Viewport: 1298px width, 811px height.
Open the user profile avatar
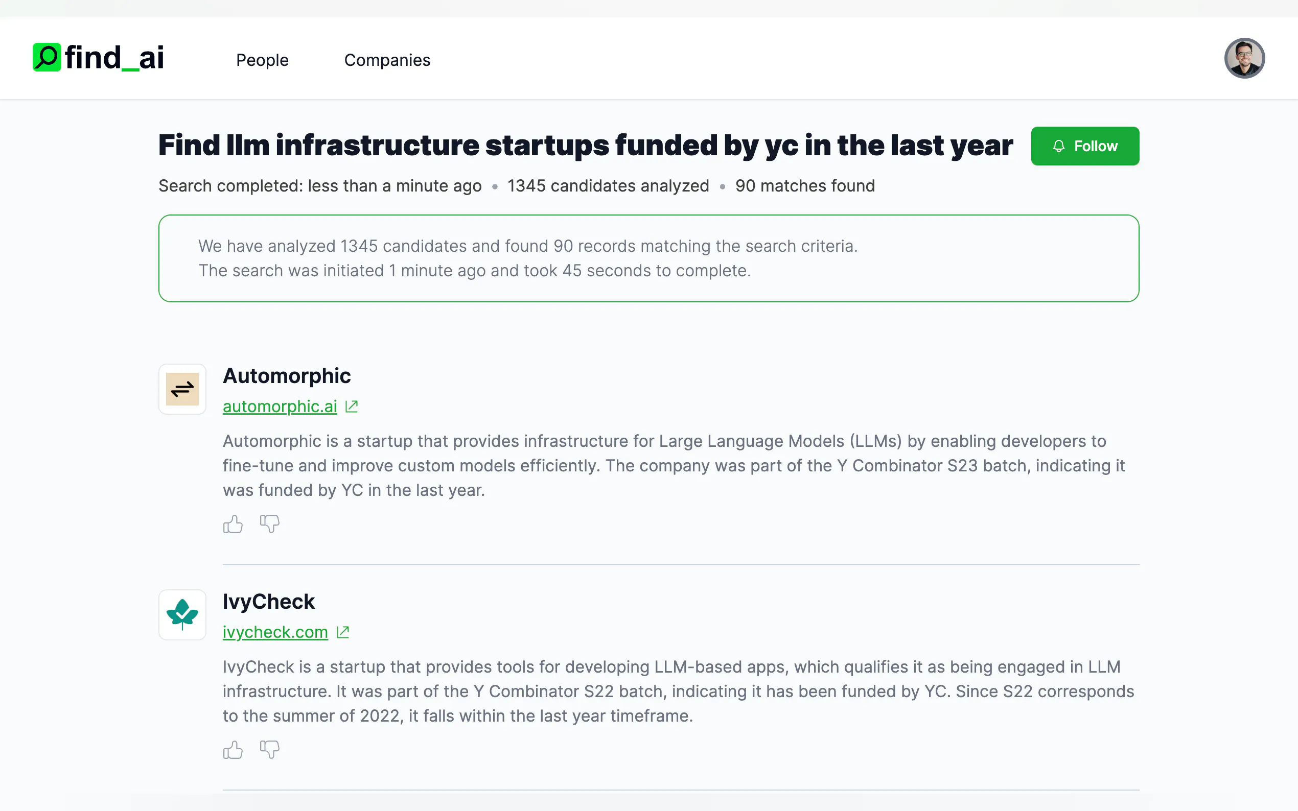(1244, 58)
